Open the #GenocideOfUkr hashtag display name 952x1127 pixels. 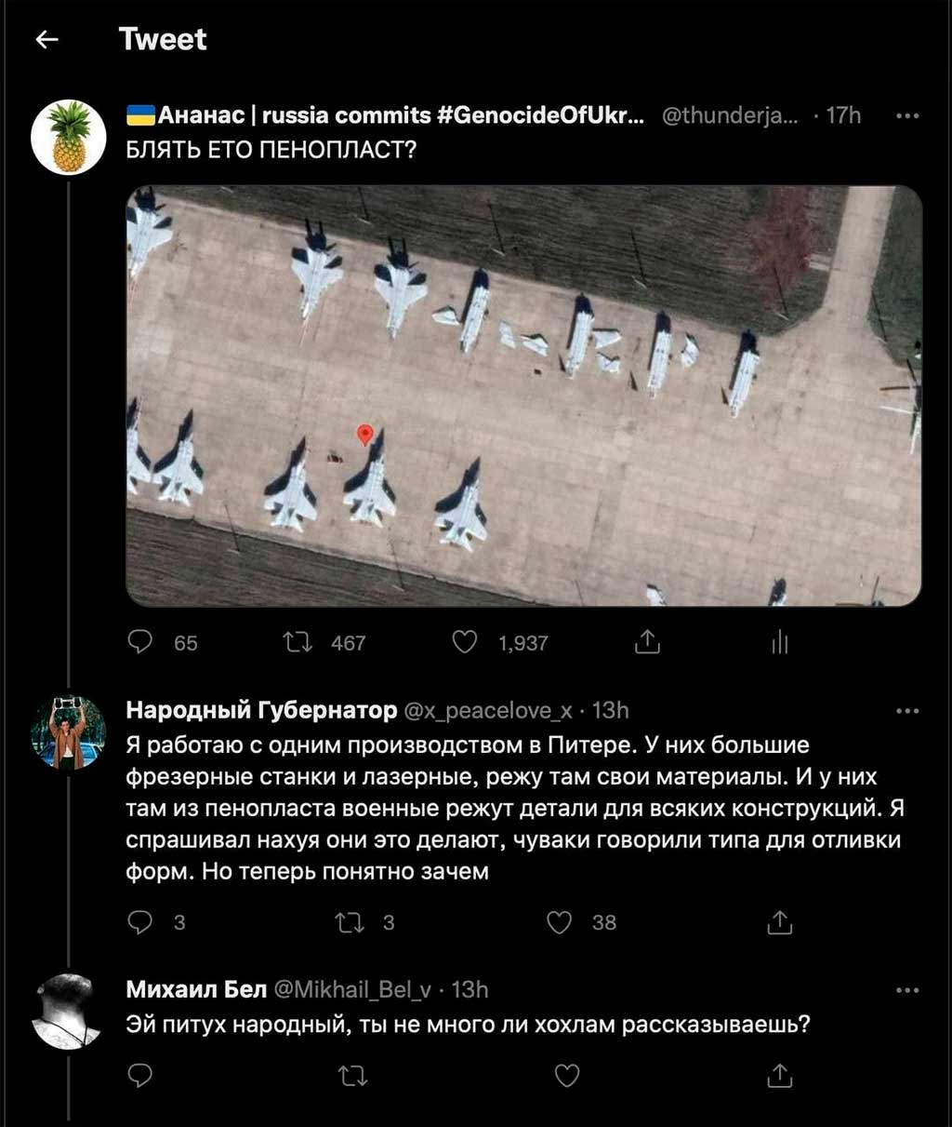(539, 115)
